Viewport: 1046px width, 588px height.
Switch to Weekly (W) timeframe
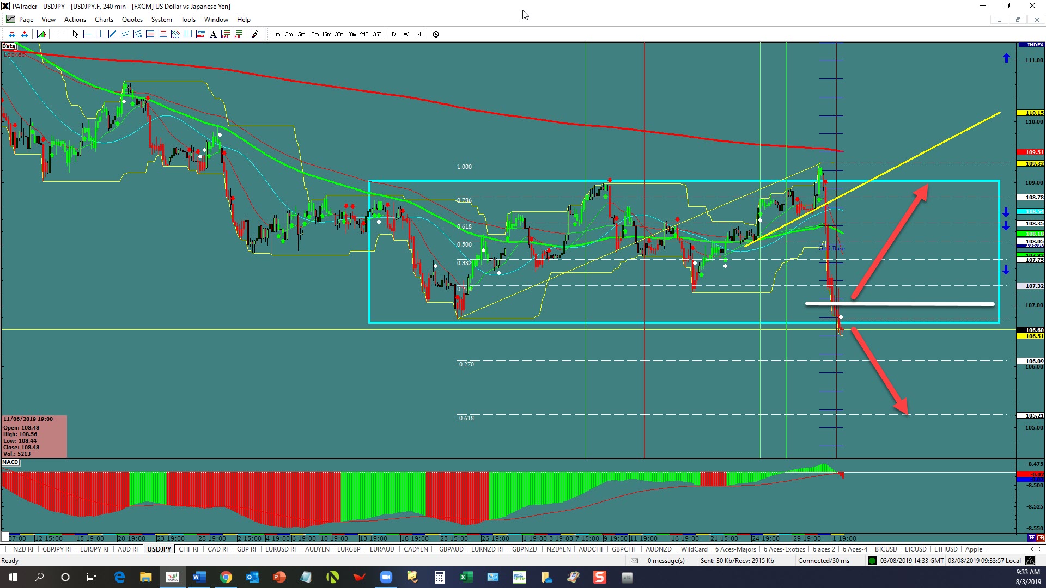point(406,34)
